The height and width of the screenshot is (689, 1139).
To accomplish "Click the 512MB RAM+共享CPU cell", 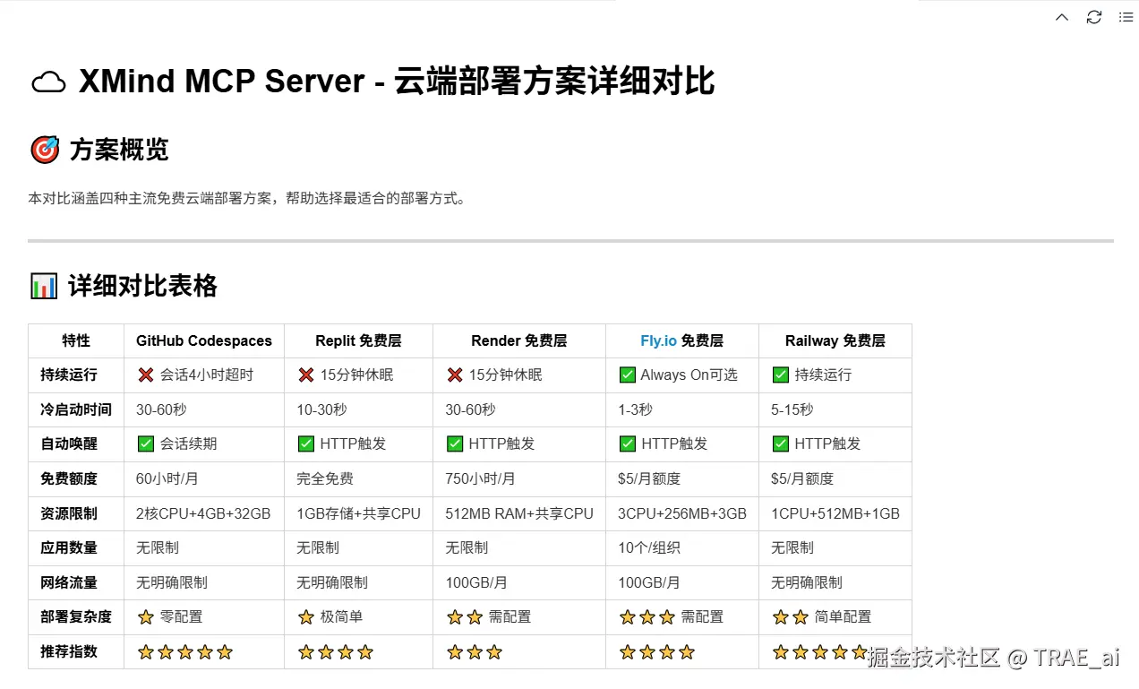I will click(x=519, y=513).
